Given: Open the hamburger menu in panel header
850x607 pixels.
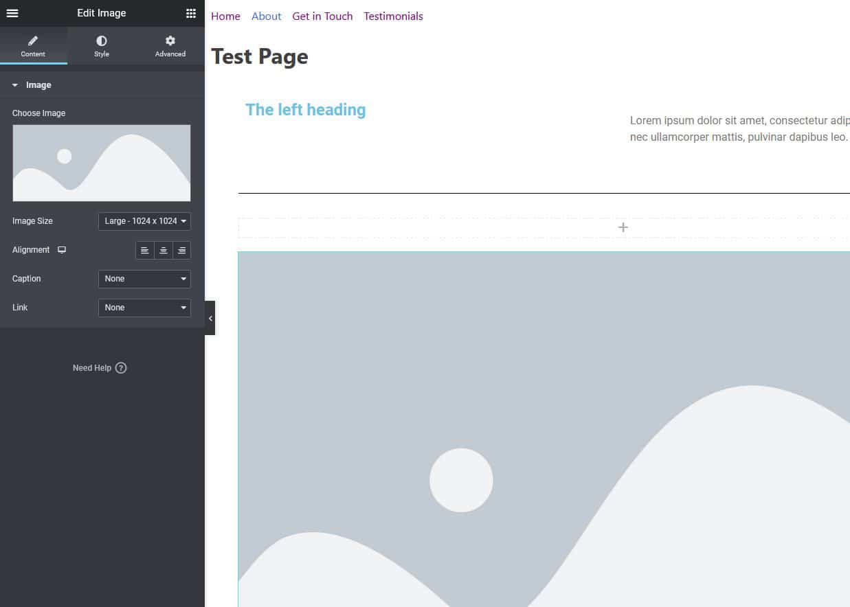Looking at the screenshot, I should click(12, 13).
